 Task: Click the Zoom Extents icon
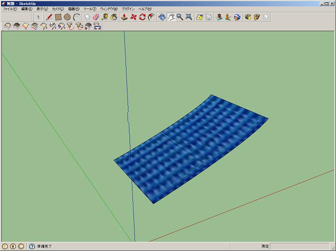(189, 17)
